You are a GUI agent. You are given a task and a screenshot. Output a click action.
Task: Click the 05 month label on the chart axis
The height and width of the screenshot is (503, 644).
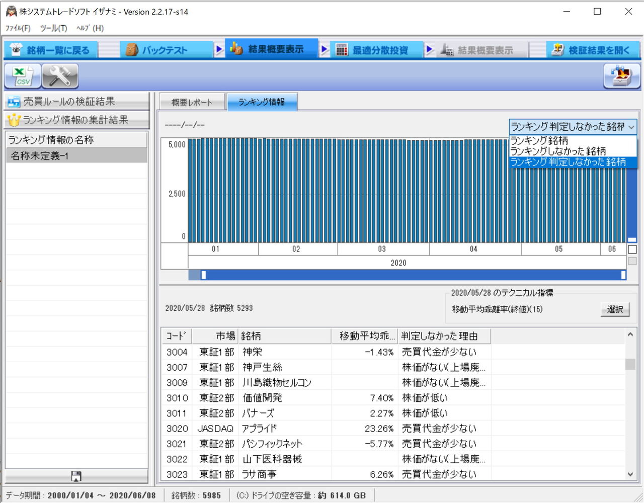tap(559, 249)
